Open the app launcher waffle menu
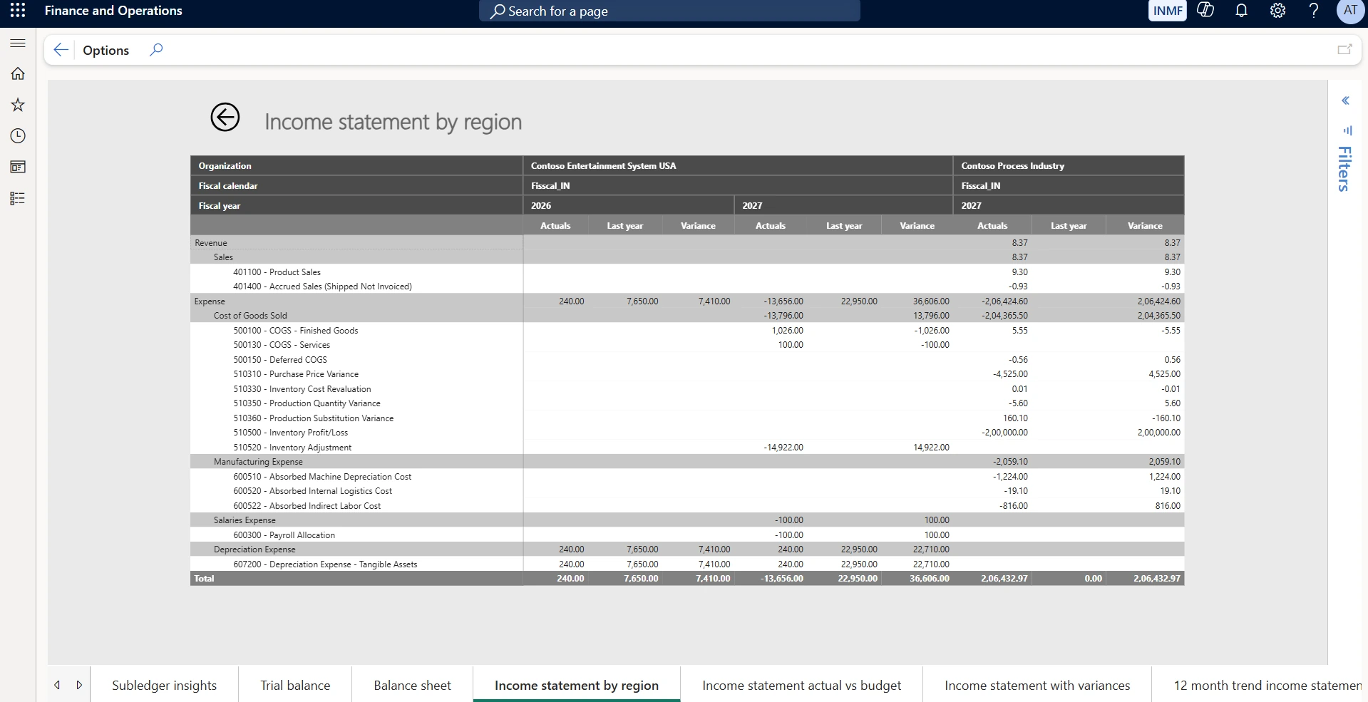 click(x=18, y=11)
